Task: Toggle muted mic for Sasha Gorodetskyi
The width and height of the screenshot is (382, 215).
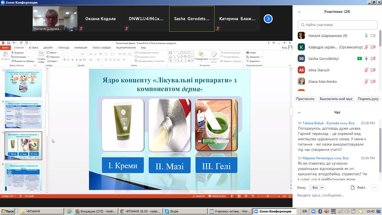Action: [366, 59]
